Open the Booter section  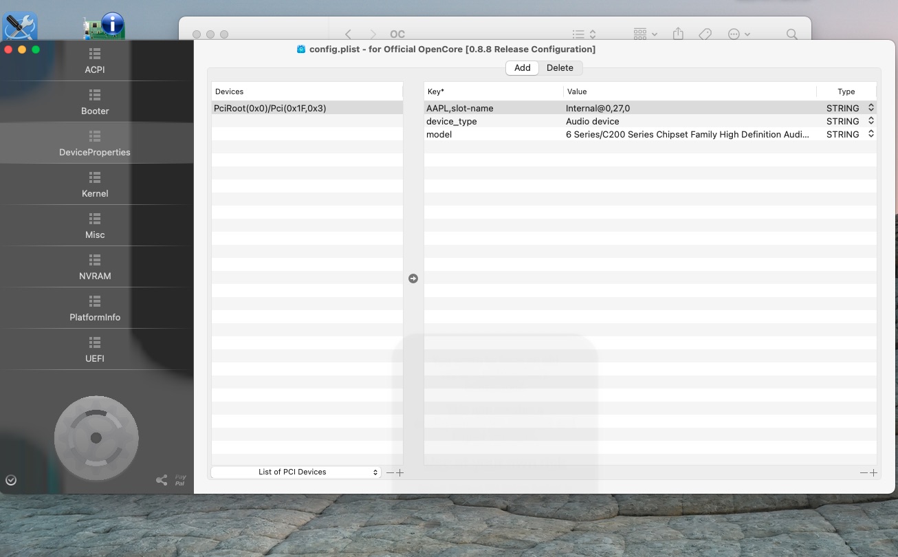(x=95, y=102)
